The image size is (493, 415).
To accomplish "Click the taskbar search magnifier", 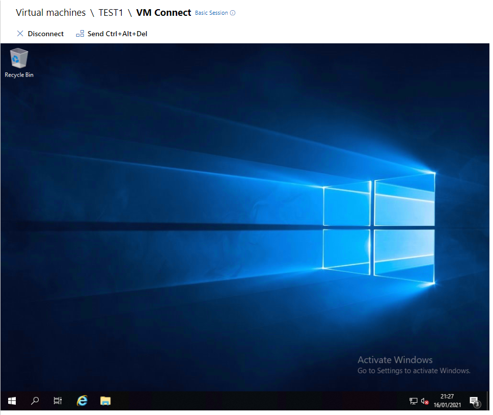I will pyautogui.click(x=35, y=401).
